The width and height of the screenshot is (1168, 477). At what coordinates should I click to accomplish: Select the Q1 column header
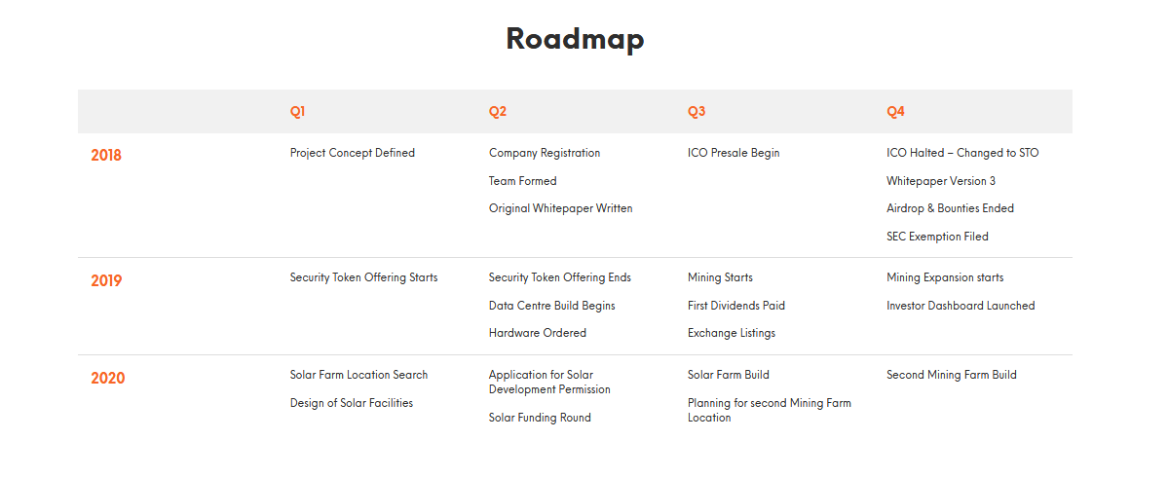[x=297, y=112]
